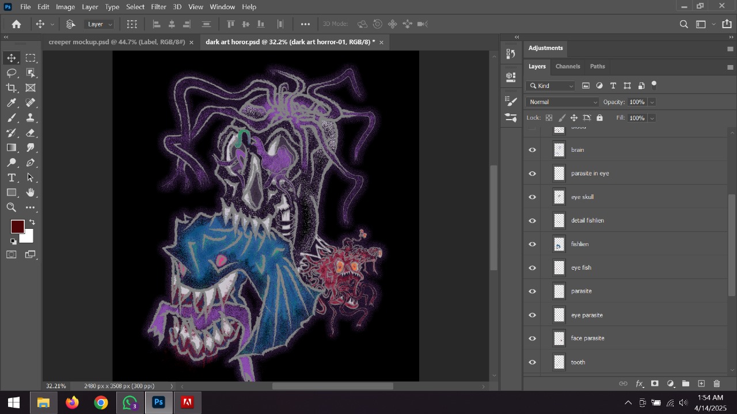The image size is (737, 414).
Task: Select the Rectangular Marquee tool
Action: click(x=31, y=58)
